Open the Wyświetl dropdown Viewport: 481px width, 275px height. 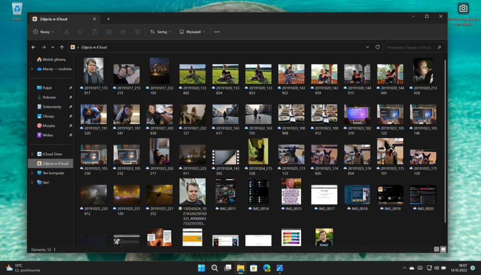click(x=192, y=32)
